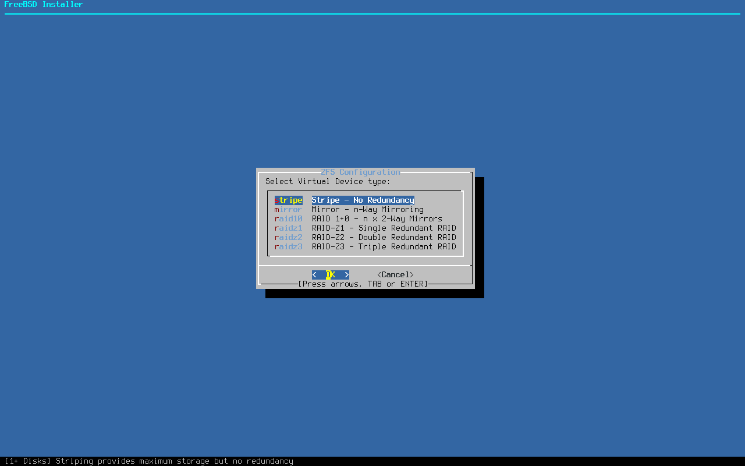This screenshot has width=745, height=466.
Task: Click 'RAID-Z1 - Single Redundant RAID' text
Action: (384, 228)
